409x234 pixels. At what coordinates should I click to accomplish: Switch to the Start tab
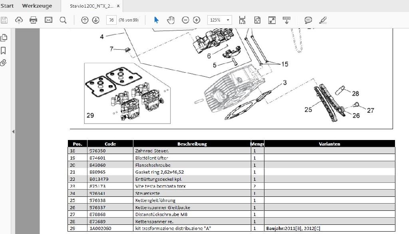(x=7, y=6)
